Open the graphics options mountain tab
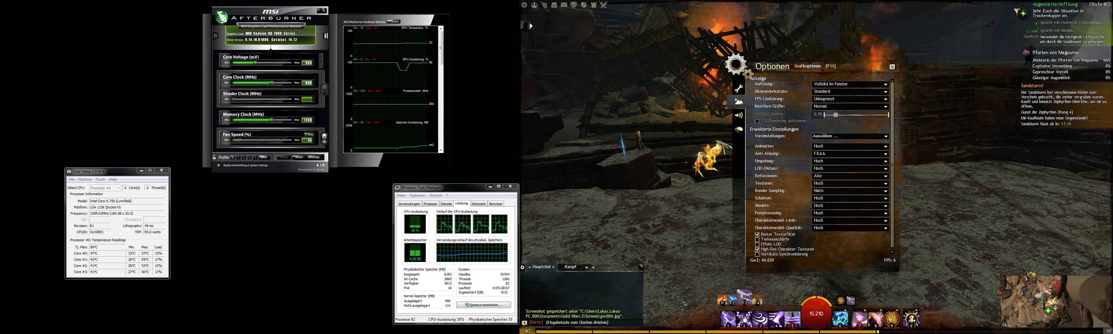The image size is (1113, 334). pos(739,102)
